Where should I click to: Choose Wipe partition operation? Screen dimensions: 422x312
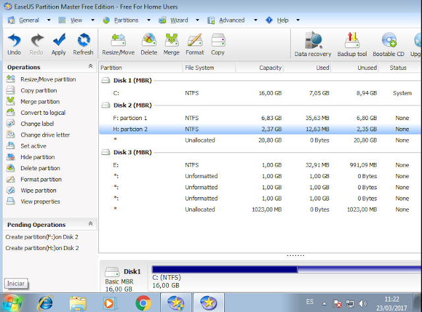click(x=32, y=191)
